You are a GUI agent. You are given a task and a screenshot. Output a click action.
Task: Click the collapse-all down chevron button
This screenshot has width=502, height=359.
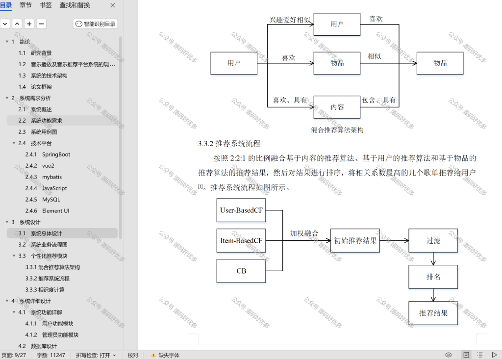pyautogui.click(x=5, y=24)
